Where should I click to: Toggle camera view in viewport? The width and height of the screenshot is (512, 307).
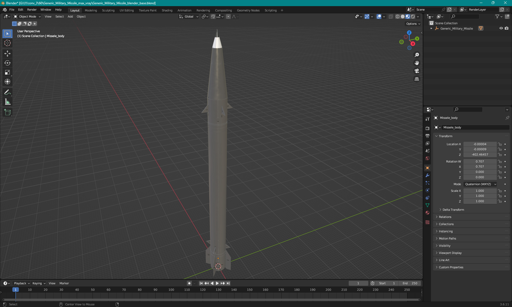[x=417, y=71]
